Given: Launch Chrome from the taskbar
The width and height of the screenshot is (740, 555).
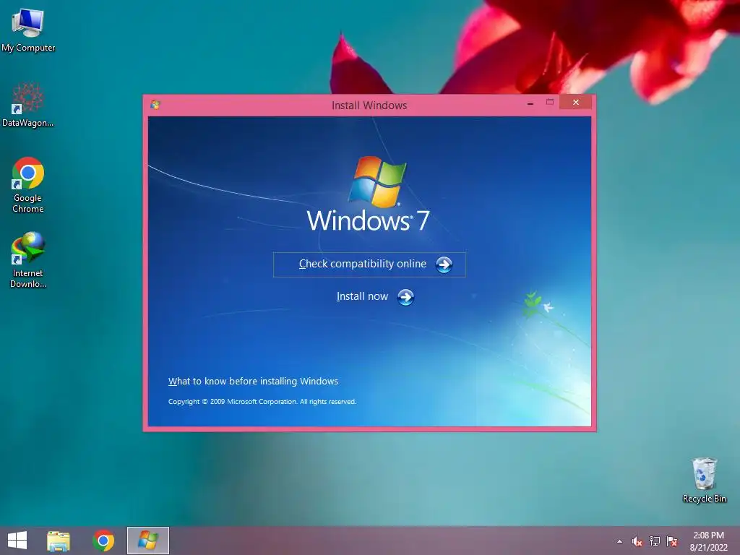Looking at the screenshot, I should point(103,541).
